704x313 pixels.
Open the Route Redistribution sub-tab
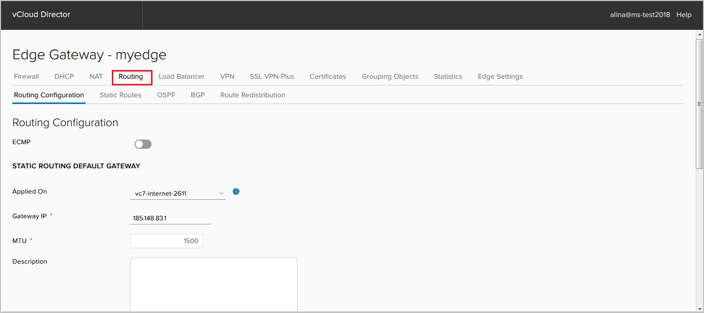tap(253, 95)
